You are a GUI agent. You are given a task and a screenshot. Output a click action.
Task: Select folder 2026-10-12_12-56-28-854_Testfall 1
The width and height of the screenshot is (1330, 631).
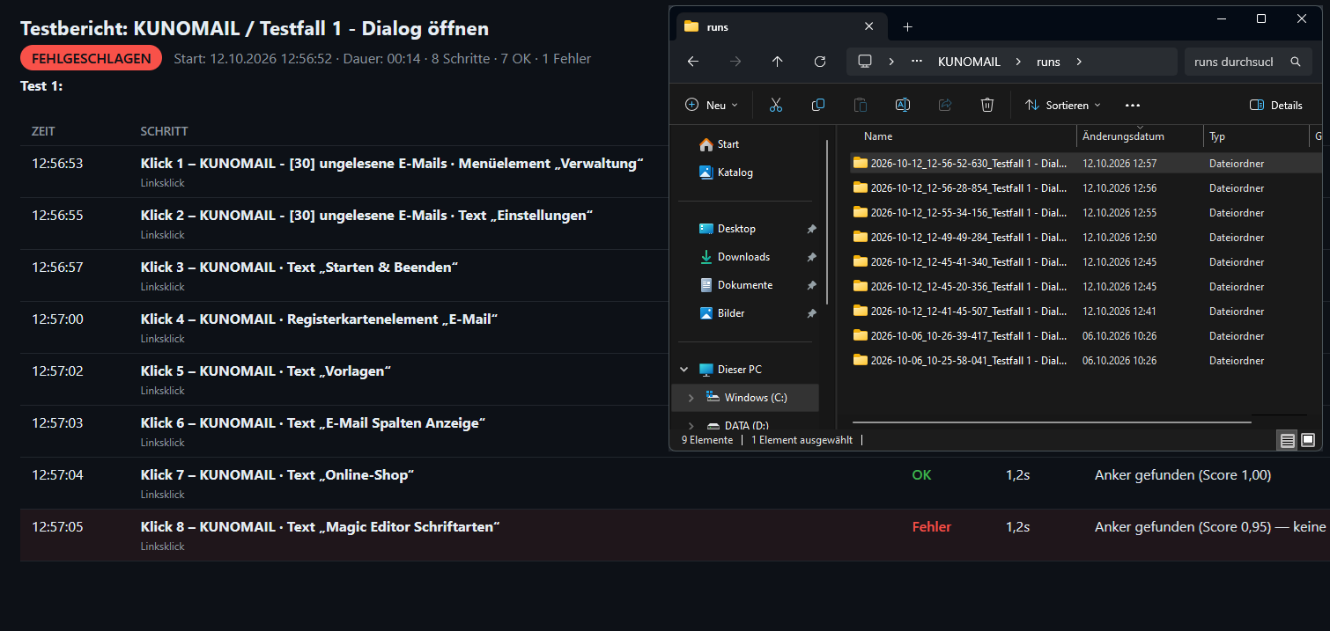point(1086,187)
